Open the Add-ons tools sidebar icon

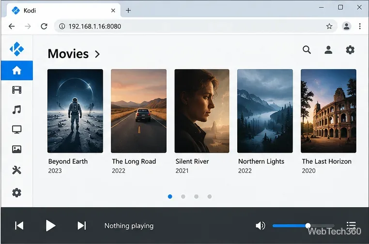(17, 170)
